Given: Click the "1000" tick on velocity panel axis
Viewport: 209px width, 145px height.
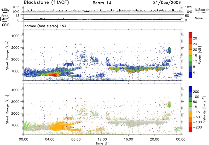Looking at the screenshot, I should coord(15,125).
